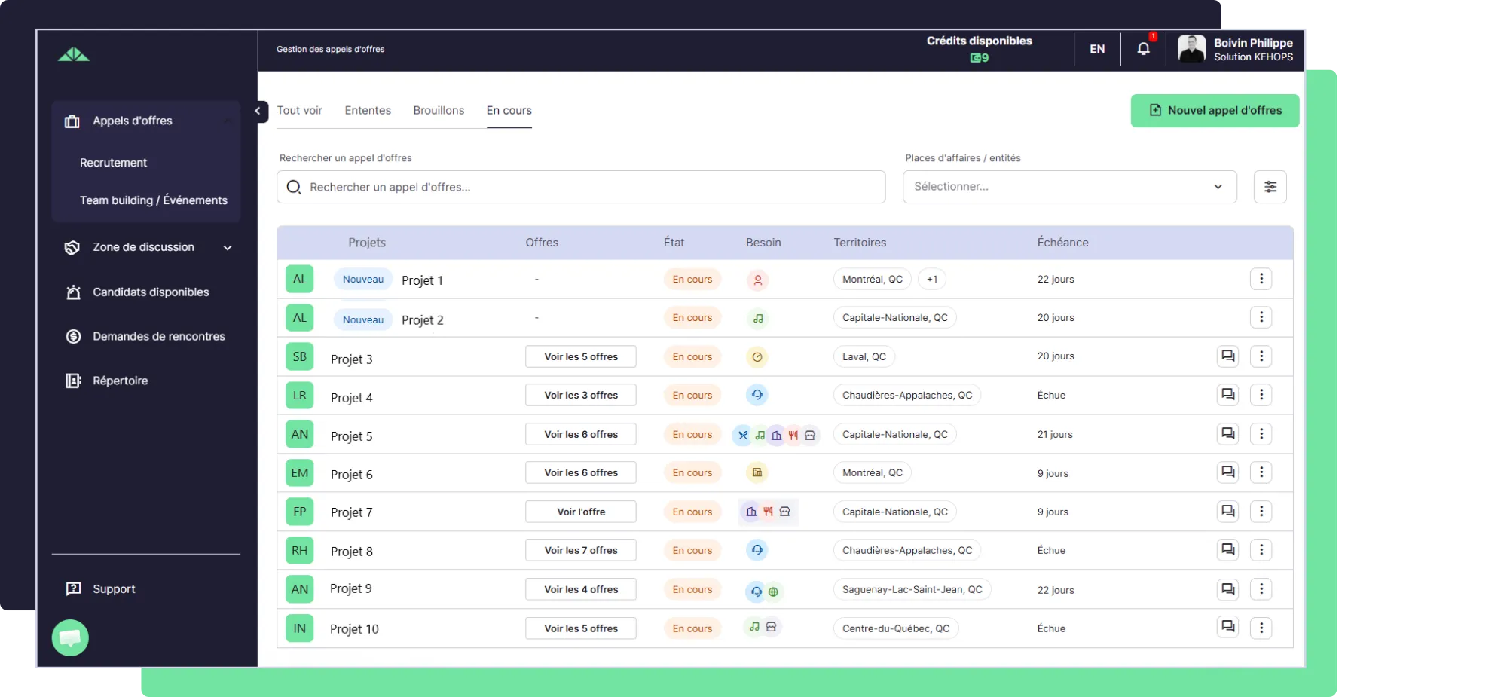Screen dimensions: 1507x697
Task: Open Places d'affaires dropdown
Action: click(x=1069, y=187)
